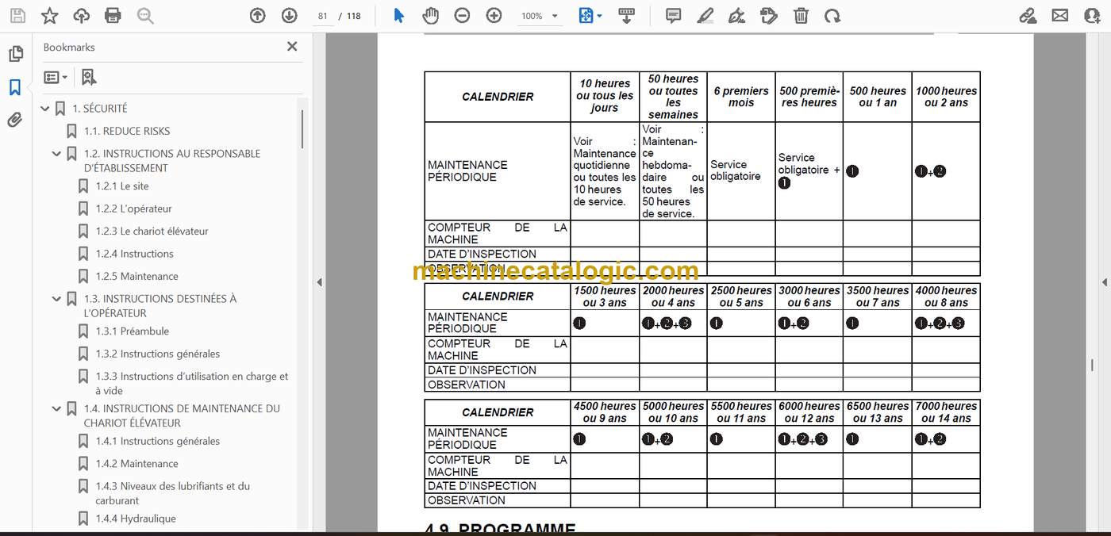Viewport: 1111px width, 536px height.
Task: Toggle the Bookmarks panel icon
Action: (15, 87)
